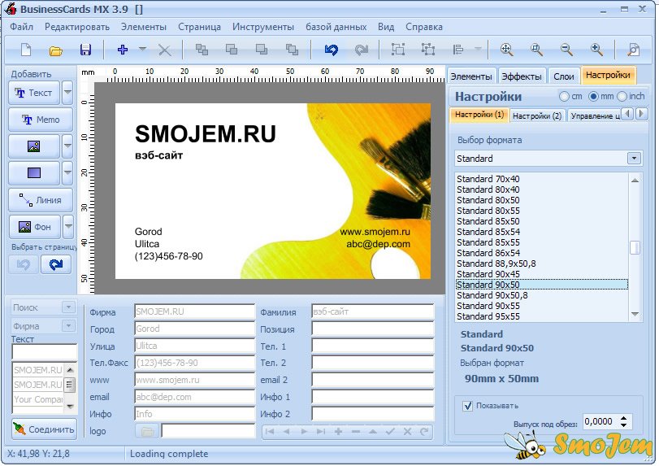
Task: Click the Фон background button
Action: tap(35, 227)
